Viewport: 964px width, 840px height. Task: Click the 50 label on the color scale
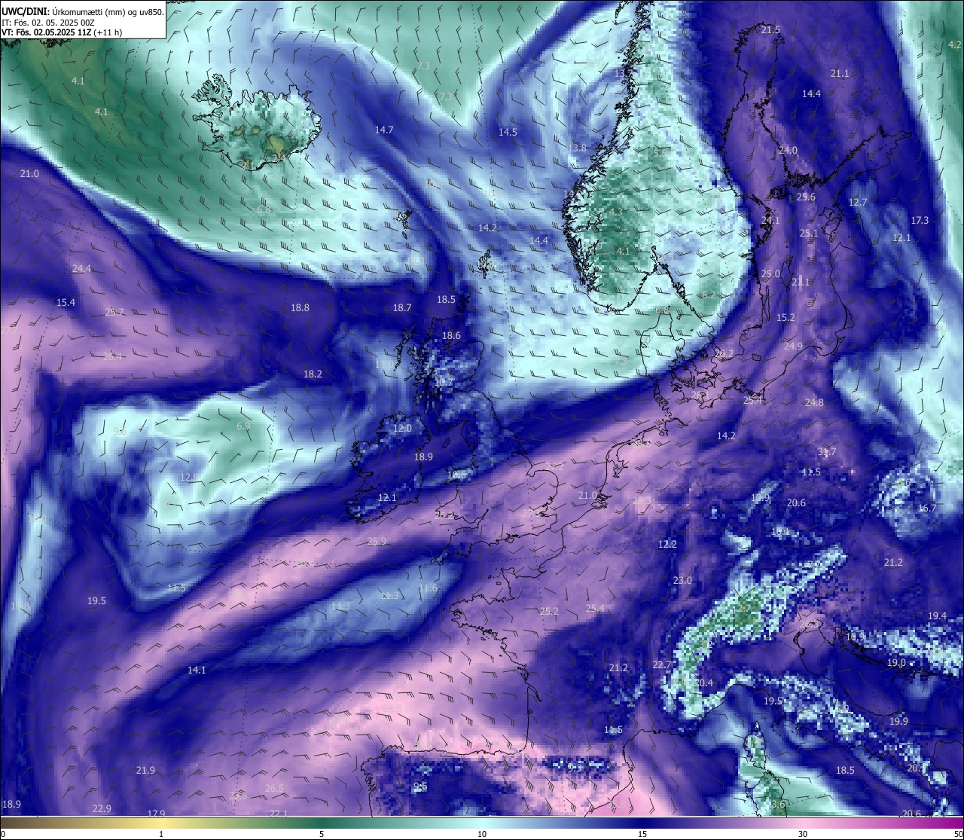[x=957, y=834]
